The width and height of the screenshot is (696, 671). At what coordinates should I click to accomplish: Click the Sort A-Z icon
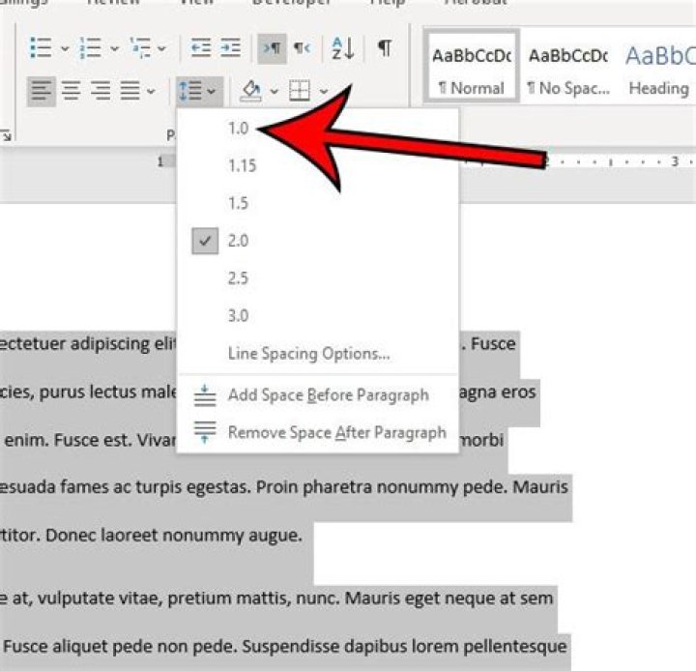342,47
